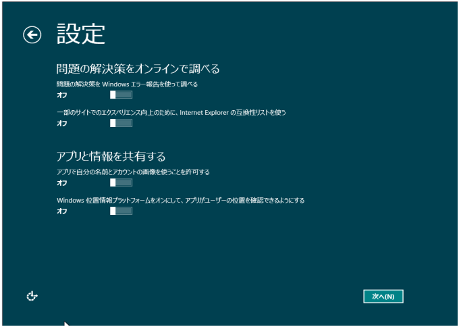Toggle Windows エラー報告 switch on

pos(122,95)
